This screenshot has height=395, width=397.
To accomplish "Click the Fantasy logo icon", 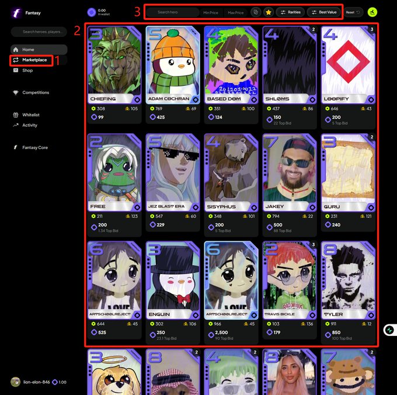I will click(x=16, y=13).
